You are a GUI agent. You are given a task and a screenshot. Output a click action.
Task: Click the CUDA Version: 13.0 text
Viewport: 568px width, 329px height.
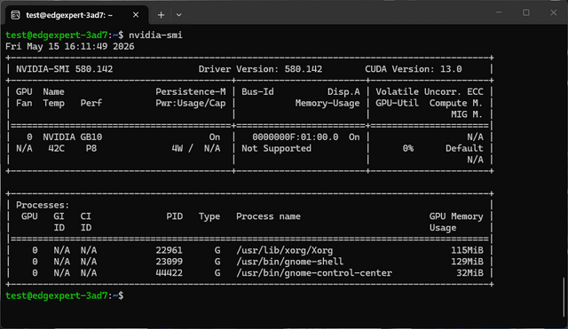coord(414,69)
